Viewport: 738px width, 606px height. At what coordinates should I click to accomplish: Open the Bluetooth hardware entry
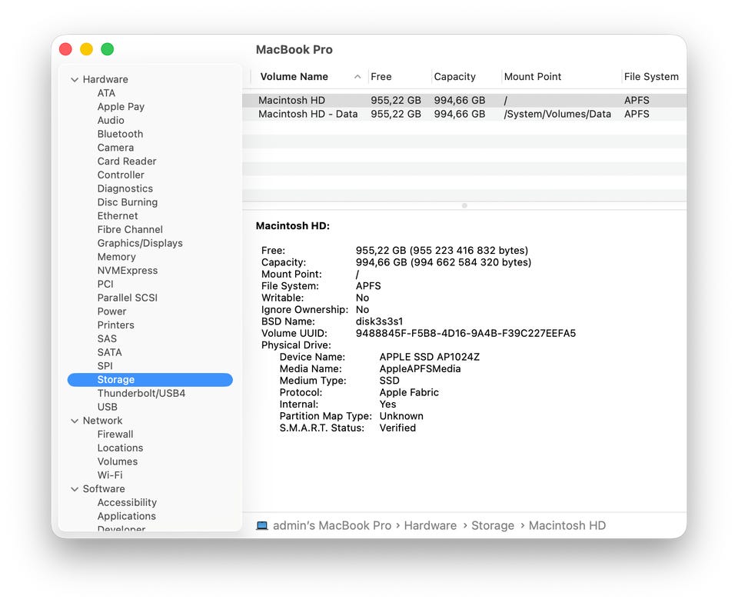(x=120, y=134)
